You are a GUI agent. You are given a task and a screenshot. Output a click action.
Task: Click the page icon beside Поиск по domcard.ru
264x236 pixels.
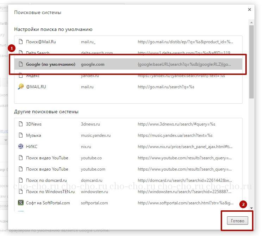(20, 180)
